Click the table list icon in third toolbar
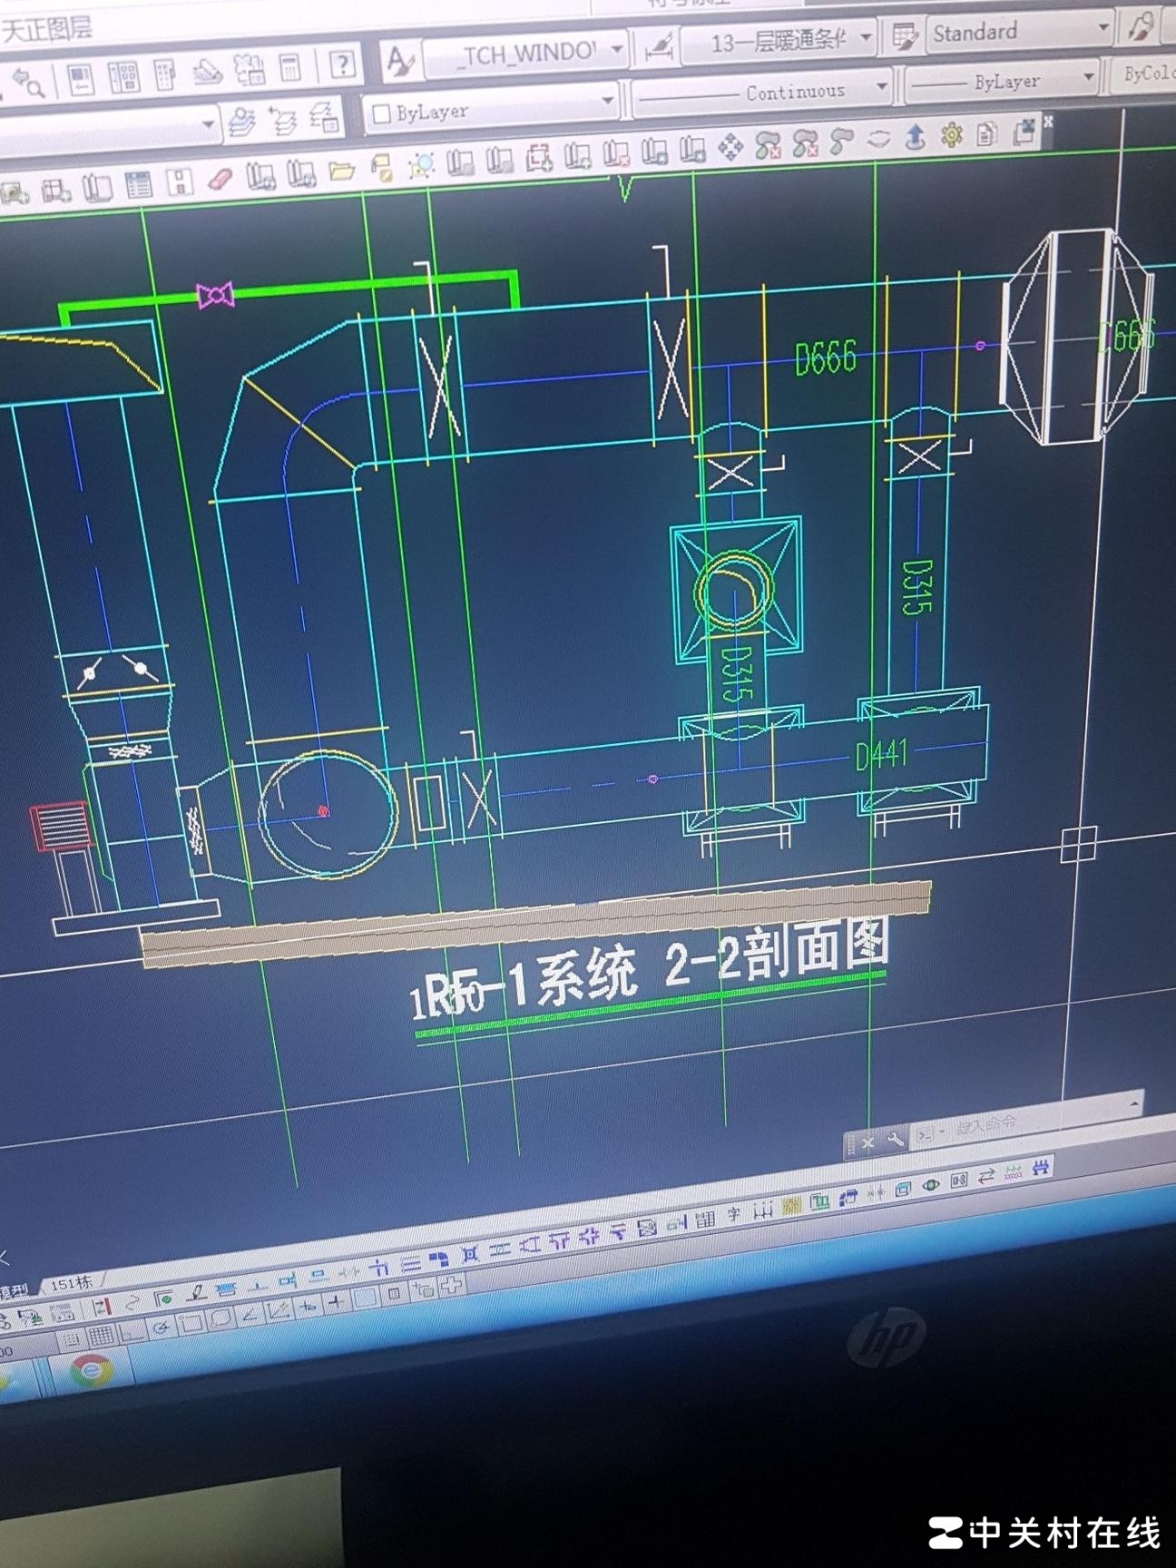The height and width of the screenshot is (1568, 1176). coord(138,184)
